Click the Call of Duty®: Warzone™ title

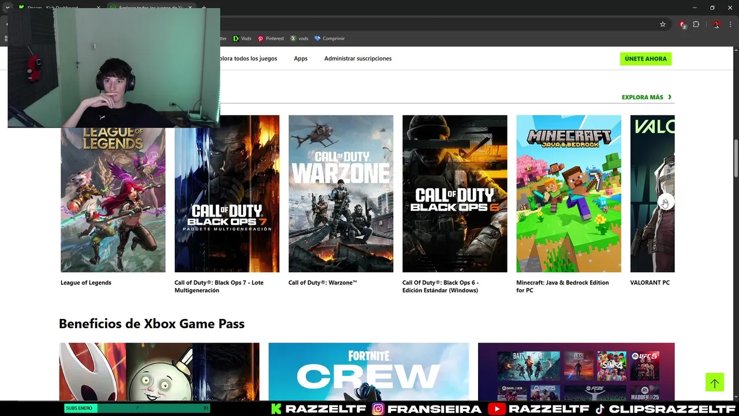323,283
